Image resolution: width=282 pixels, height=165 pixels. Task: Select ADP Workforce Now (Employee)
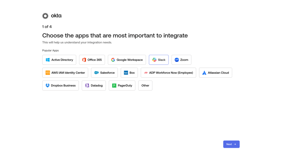tap(168, 73)
